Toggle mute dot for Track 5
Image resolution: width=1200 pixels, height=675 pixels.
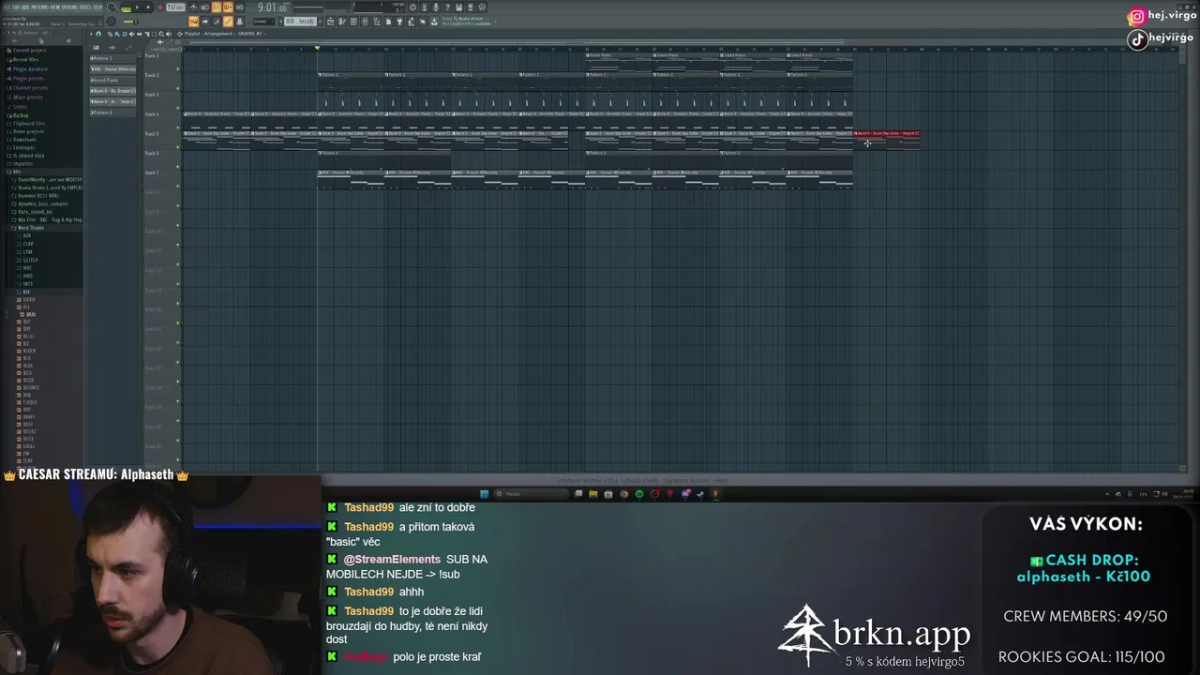click(x=178, y=147)
